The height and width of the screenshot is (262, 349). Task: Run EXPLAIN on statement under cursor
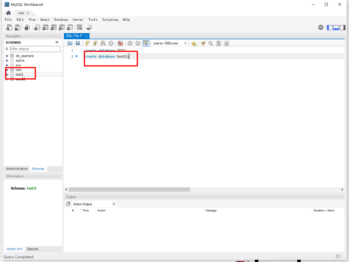(x=103, y=43)
